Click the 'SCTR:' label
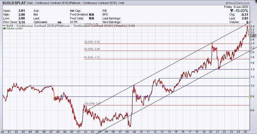 [74, 22]
